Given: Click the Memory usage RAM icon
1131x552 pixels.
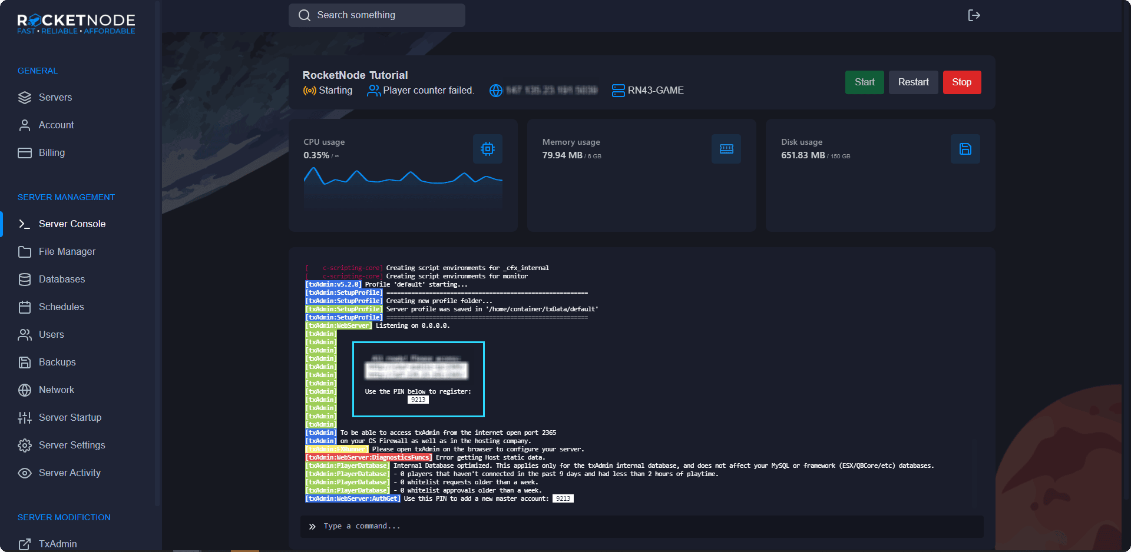Looking at the screenshot, I should point(726,149).
